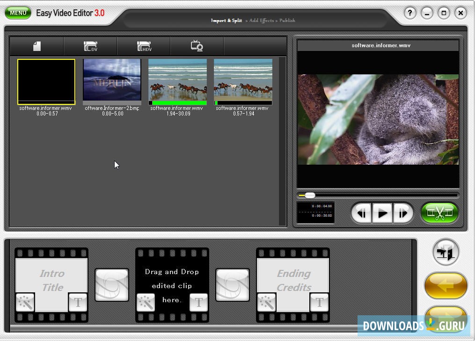Open the HDV camera capture icon
This screenshot has width=475, height=341.
coord(143,46)
